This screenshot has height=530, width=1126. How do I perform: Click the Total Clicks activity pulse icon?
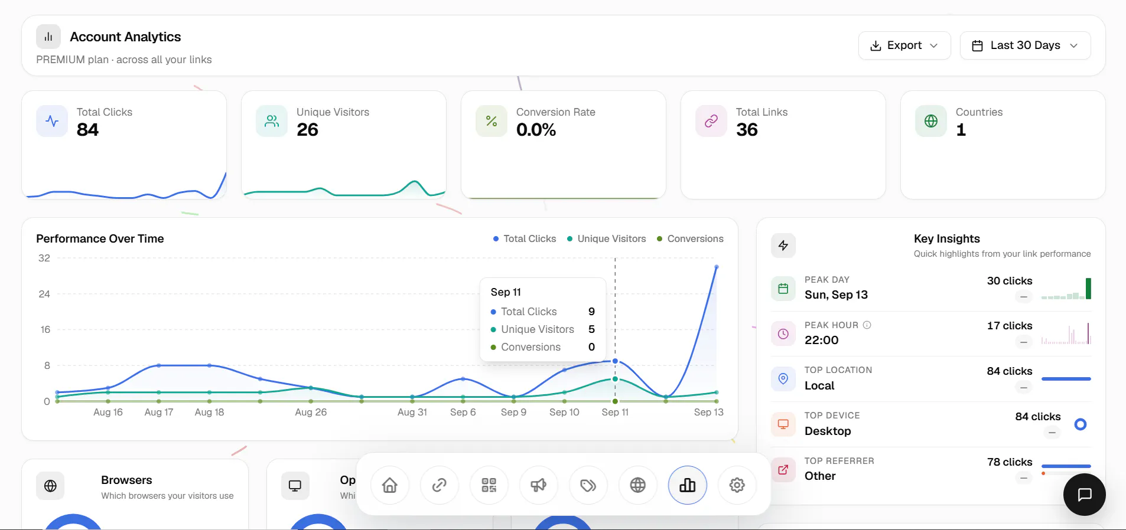tap(52, 121)
